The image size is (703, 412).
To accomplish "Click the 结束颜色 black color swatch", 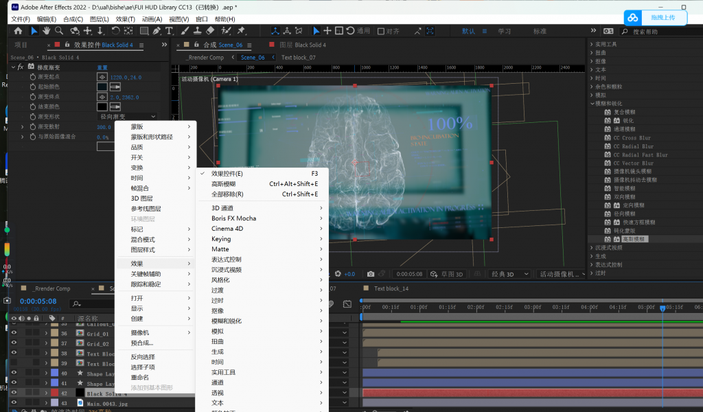I will (102, 106).
